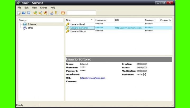
Task: Click the Lock Workspace orange icon
Action: point(63,13)
